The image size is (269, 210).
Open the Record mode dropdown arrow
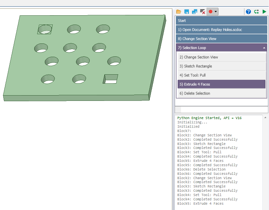[216, 12]
